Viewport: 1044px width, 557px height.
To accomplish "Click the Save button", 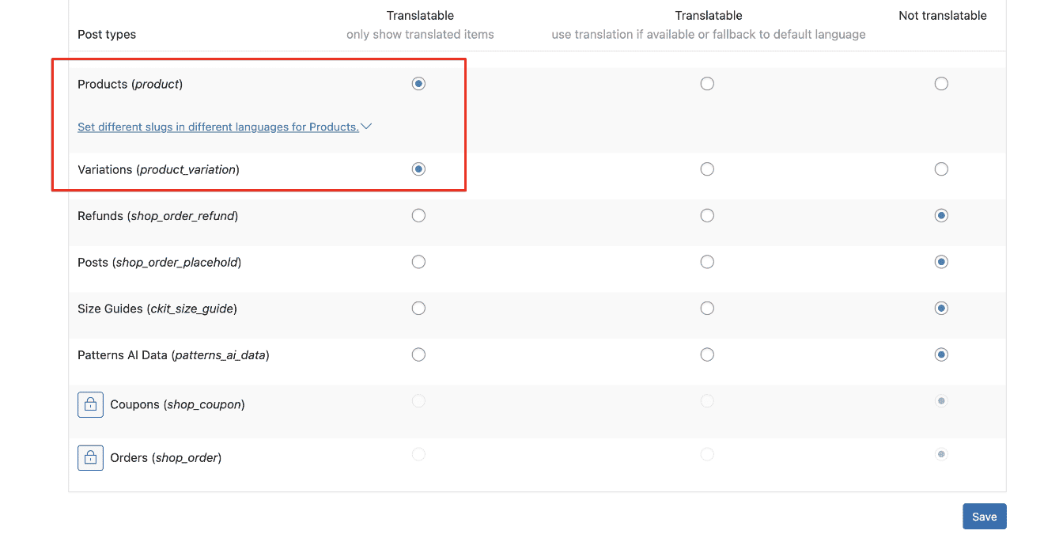I will [984, 517].
